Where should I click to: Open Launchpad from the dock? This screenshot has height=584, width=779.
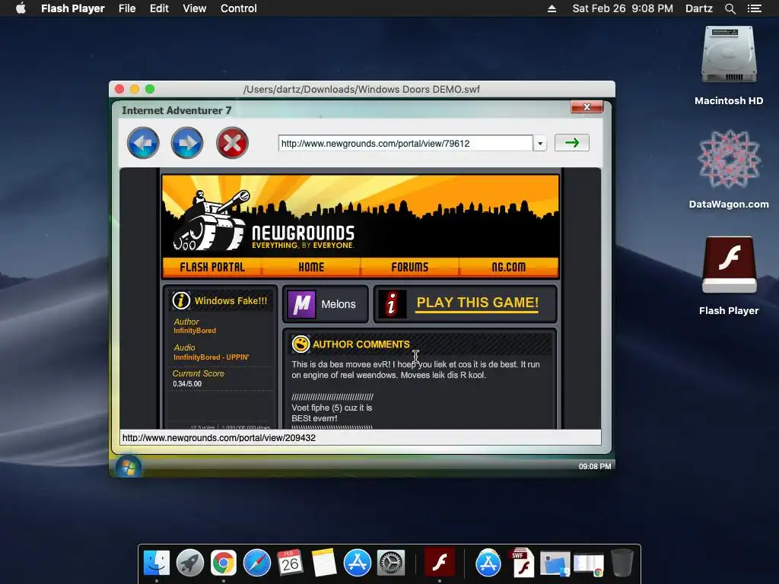pos(189,563)
